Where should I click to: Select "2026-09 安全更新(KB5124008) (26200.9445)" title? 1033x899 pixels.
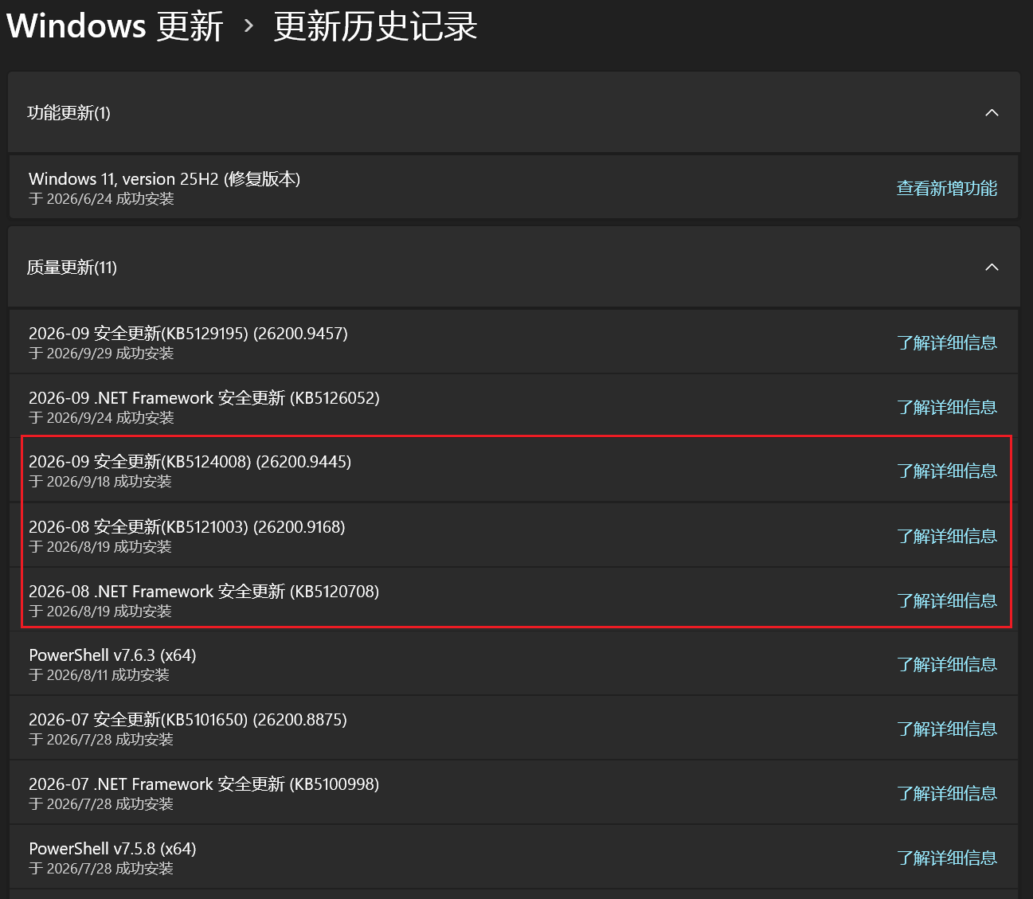(190, 461)
